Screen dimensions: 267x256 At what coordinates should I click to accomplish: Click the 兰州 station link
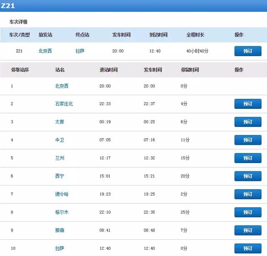60,158
